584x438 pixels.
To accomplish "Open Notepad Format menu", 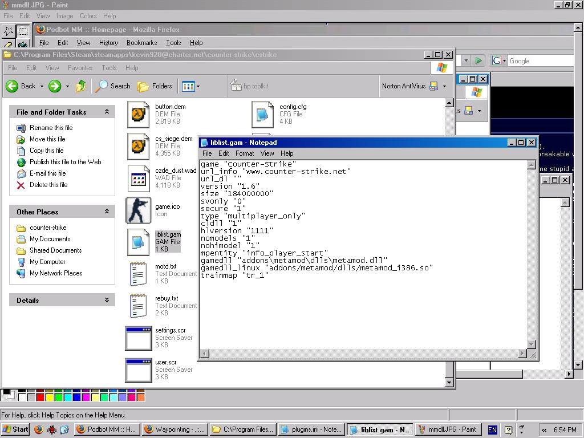I will (245, 153).
